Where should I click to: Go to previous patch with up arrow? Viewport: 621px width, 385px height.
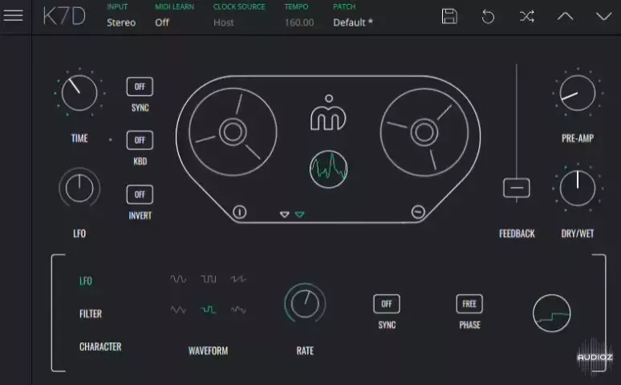565,16
